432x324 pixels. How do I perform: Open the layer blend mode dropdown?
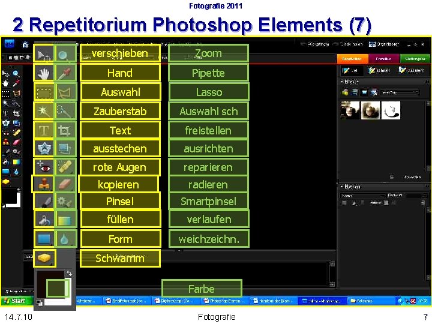tap(362, 196)
